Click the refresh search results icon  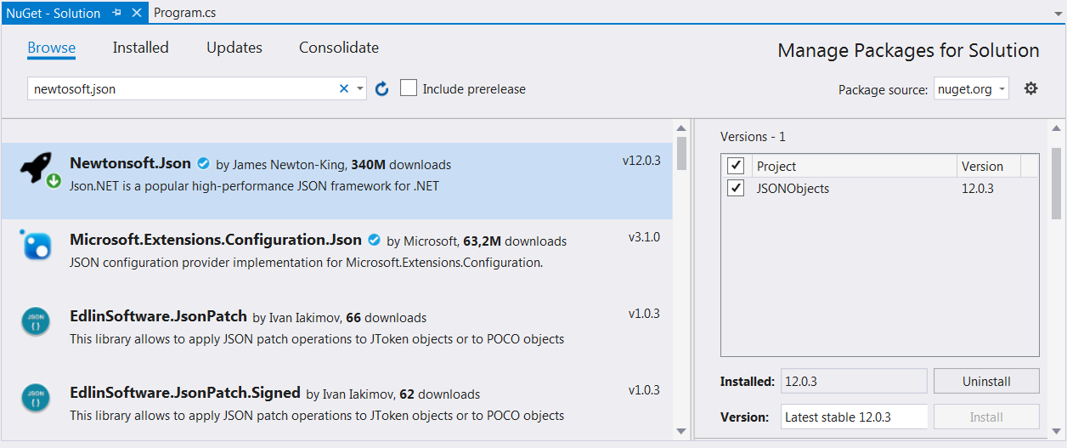[x=382, y=89]
